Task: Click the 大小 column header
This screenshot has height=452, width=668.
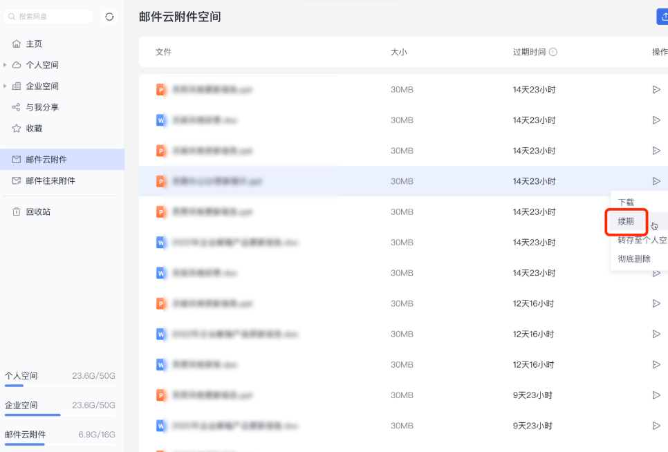Action: tap(399, 52)
